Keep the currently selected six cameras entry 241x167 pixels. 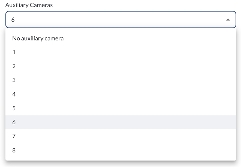[x=121, y=122]
